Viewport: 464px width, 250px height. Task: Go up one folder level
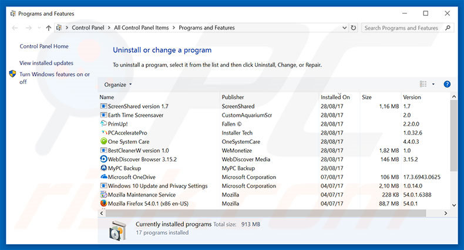(x=48, y=28)
